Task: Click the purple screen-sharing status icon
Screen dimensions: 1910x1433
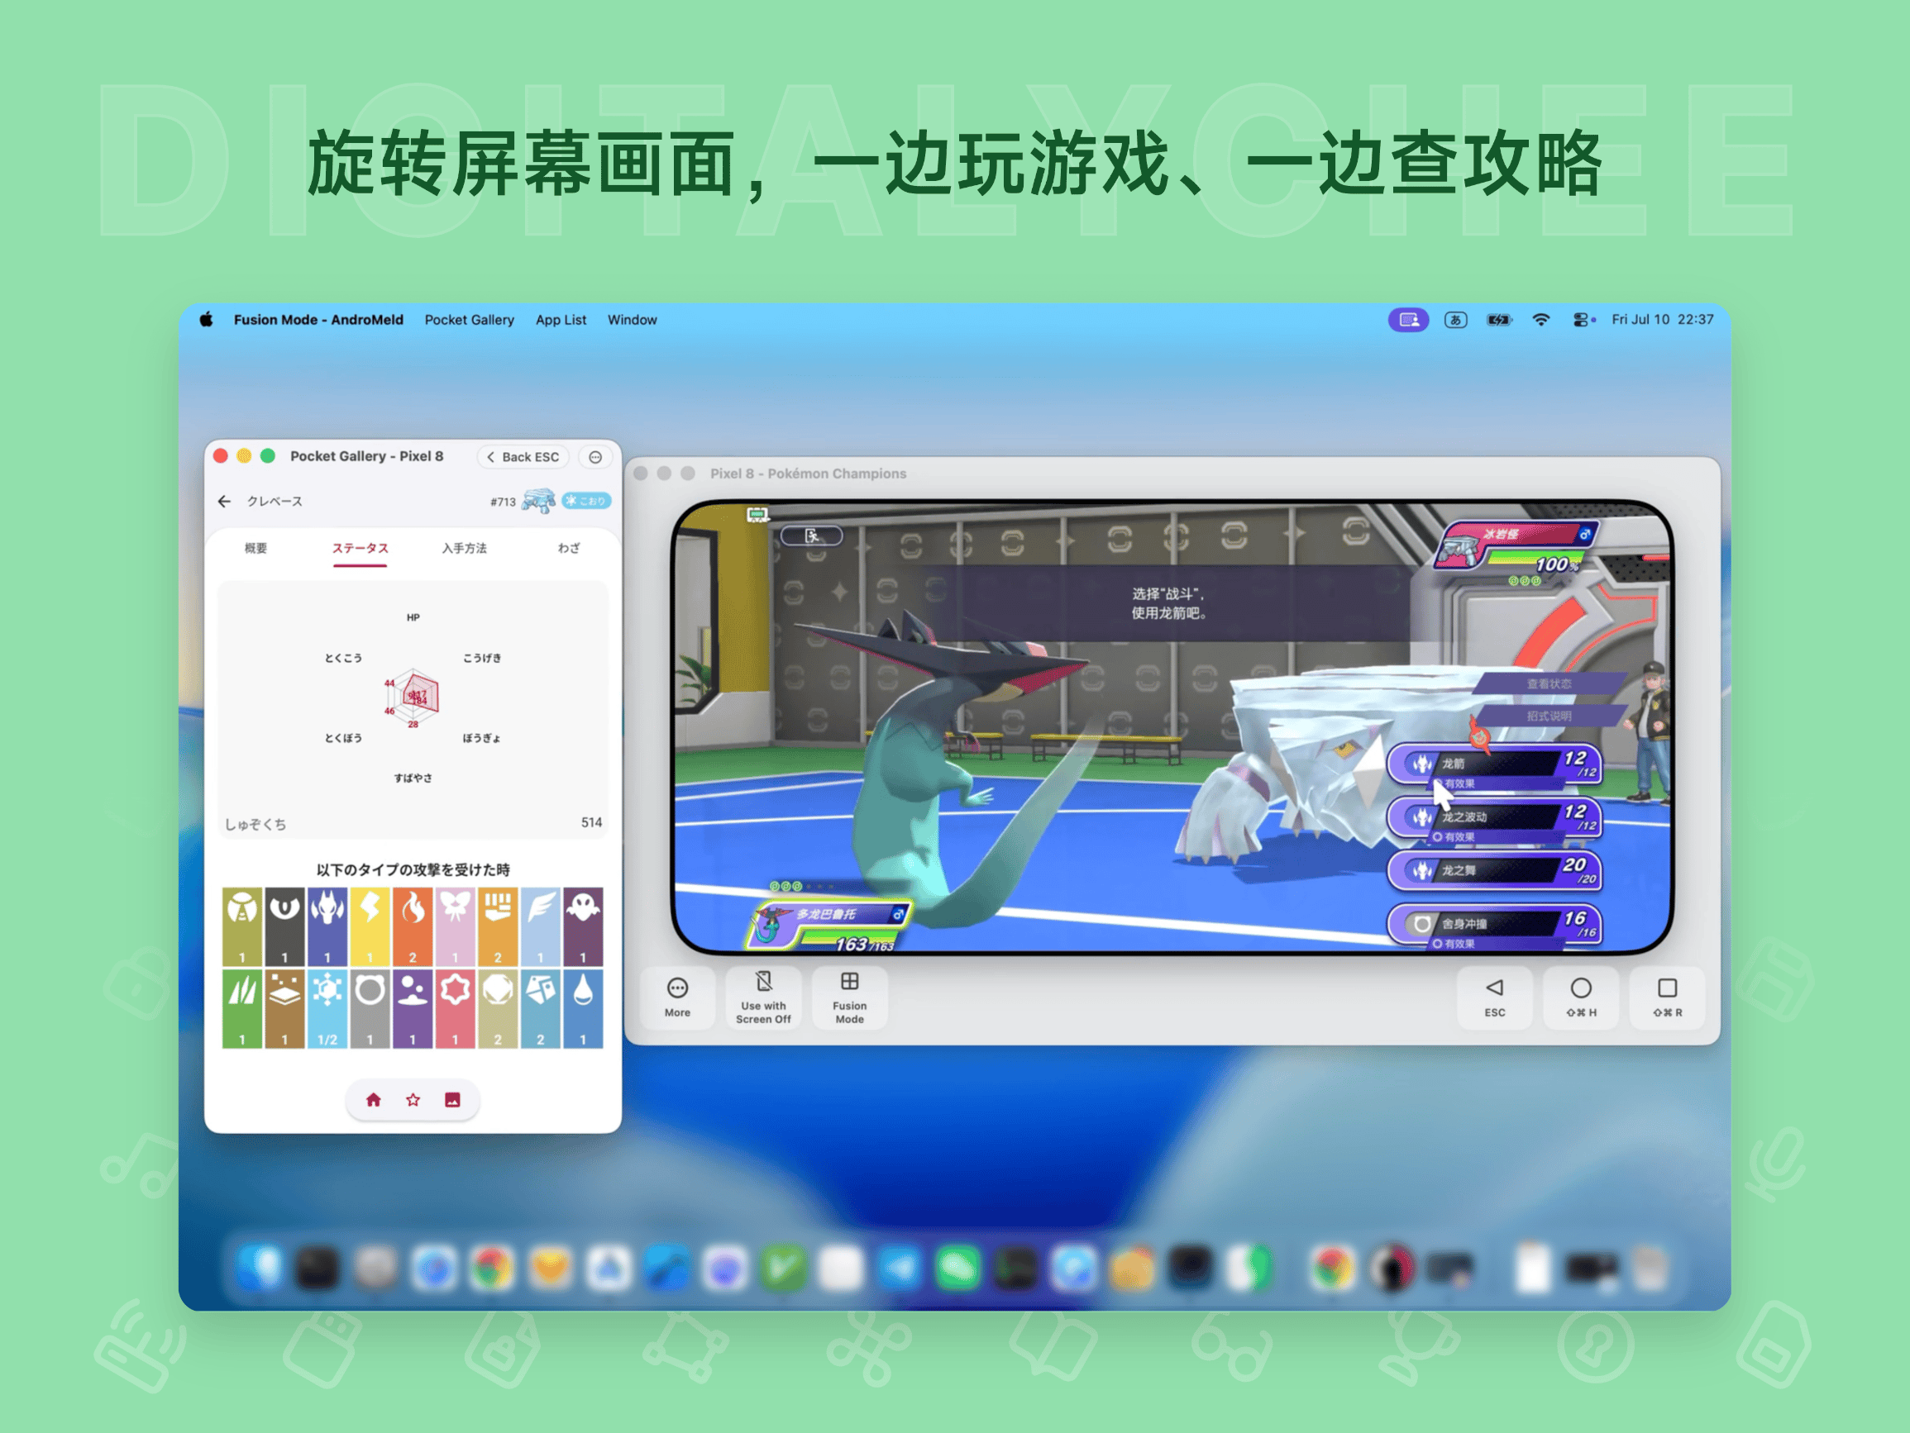Action: pyautogui.click(x=1408, y=319)
